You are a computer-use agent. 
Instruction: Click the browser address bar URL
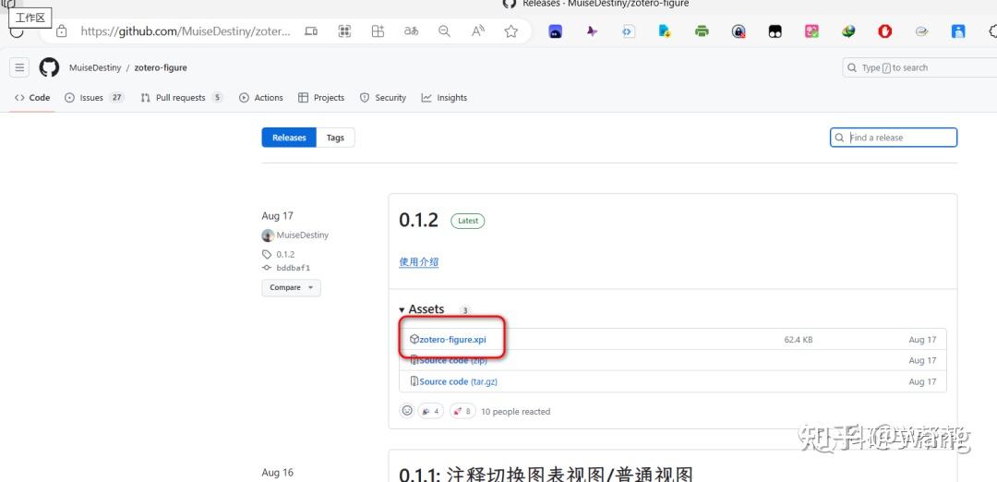tap(186, 31)
